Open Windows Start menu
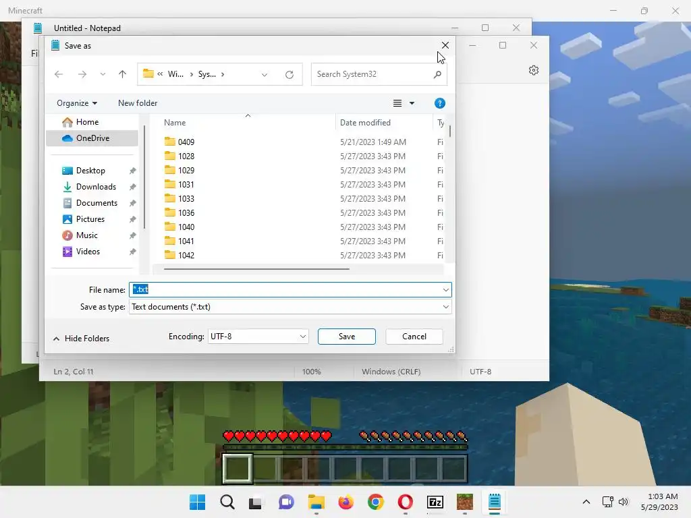The image size is (691, 518). point(197,502)
